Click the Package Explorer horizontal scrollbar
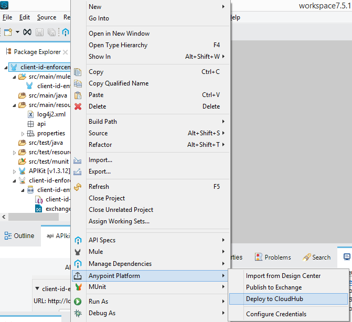 pos(34,217)
